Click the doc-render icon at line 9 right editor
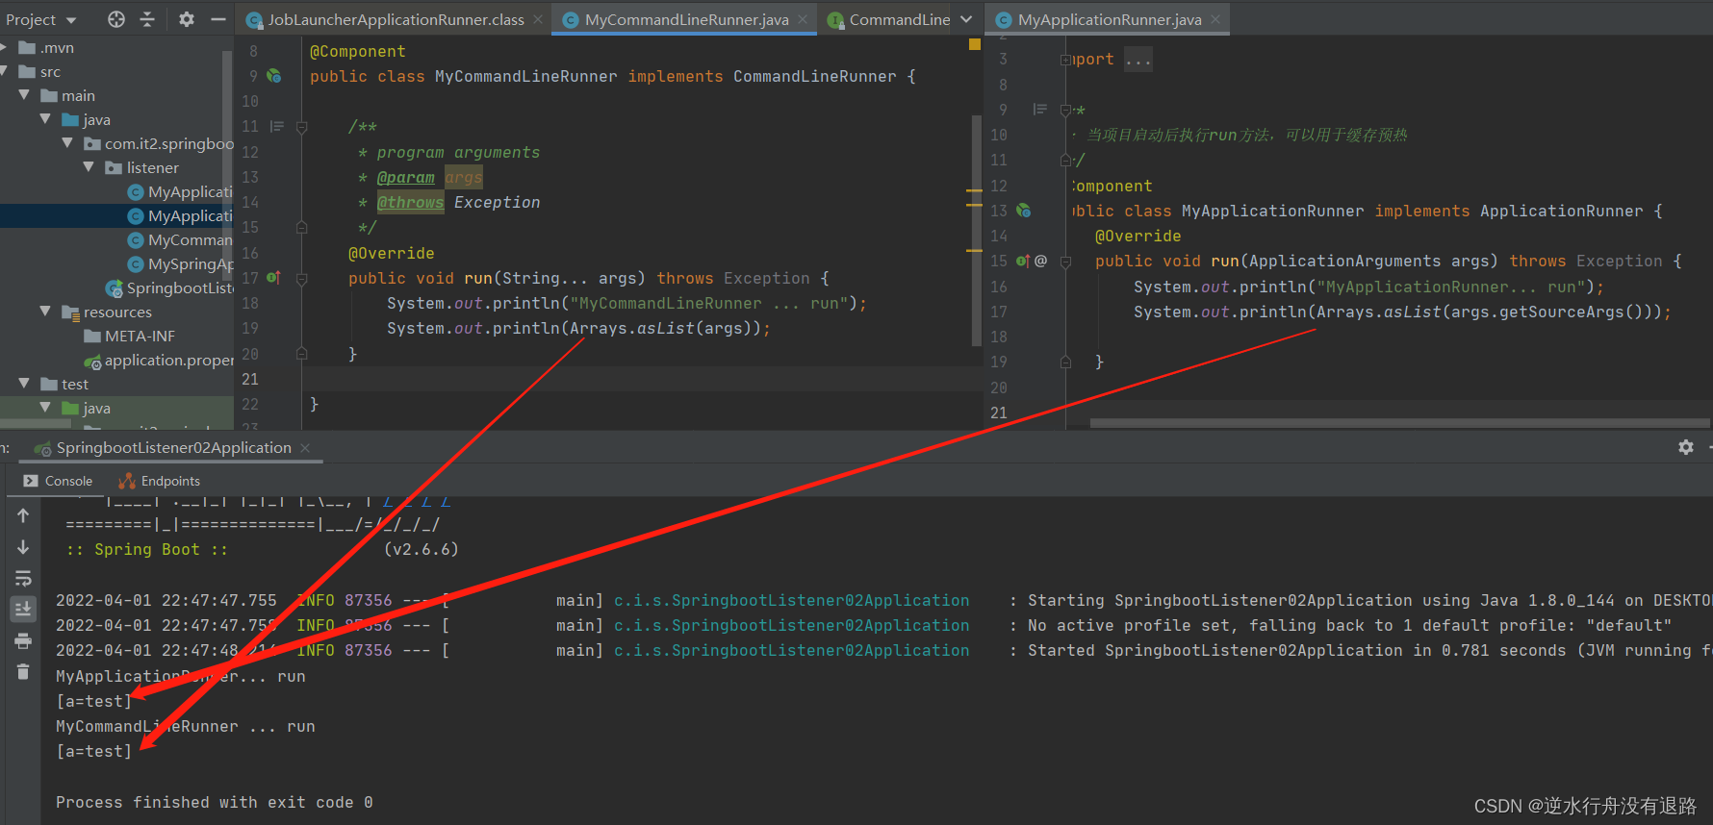The width and height of the screenshot is (1713, 825). coord(1039,110)
